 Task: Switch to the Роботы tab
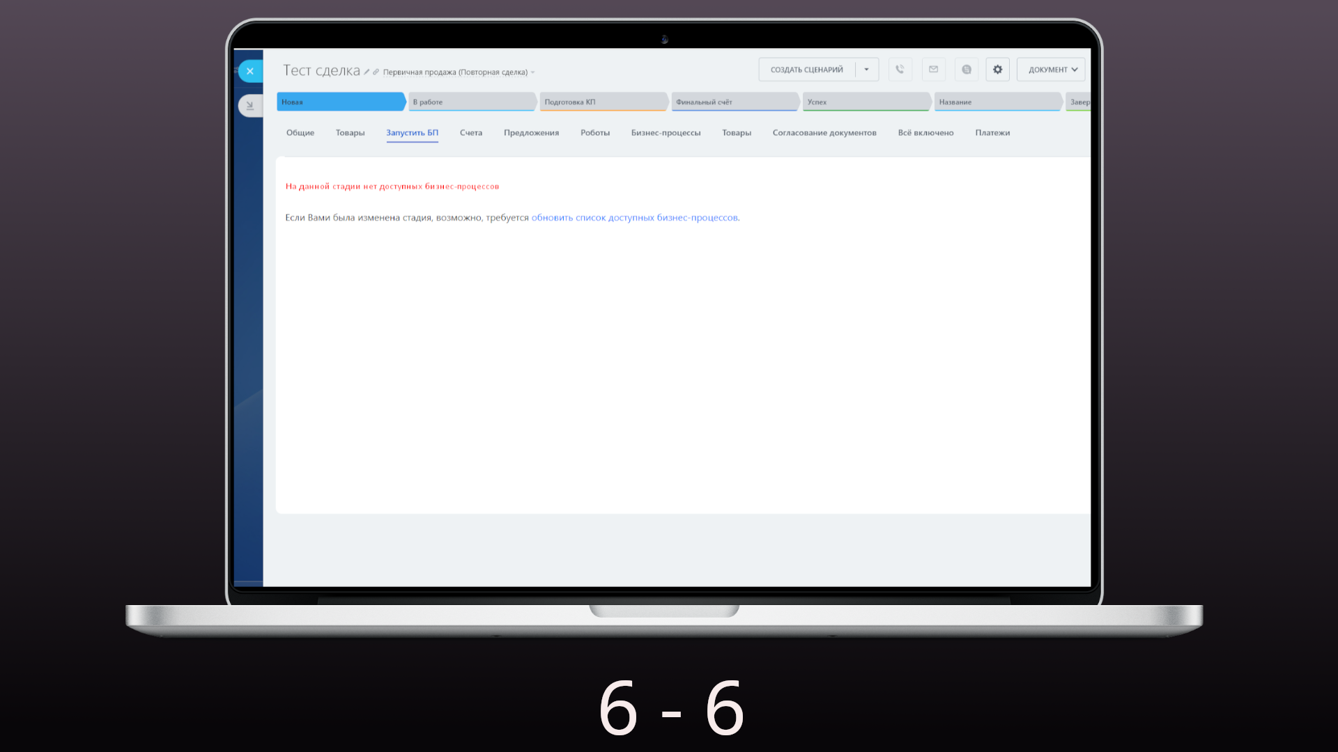594,133
